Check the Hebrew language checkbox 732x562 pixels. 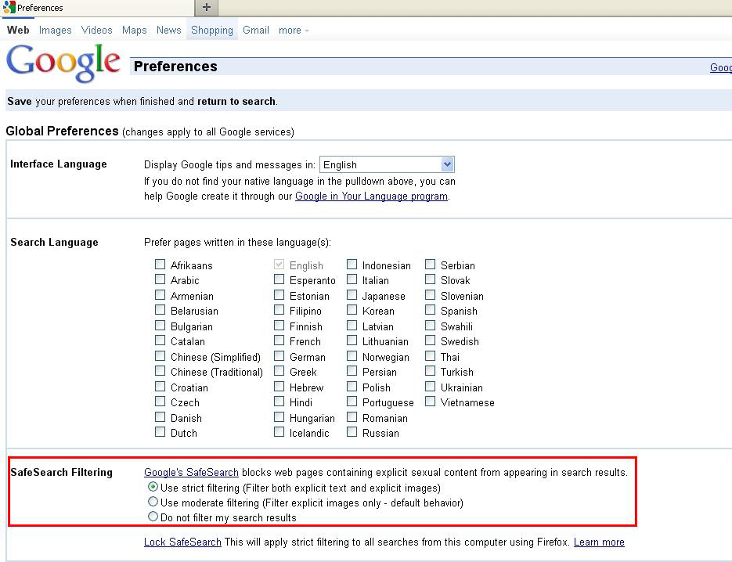pyautogui.click(x=279, y=387)
